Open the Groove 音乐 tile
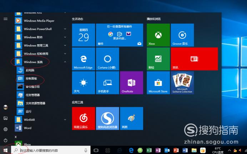The image size is (247, 154). 182,35
